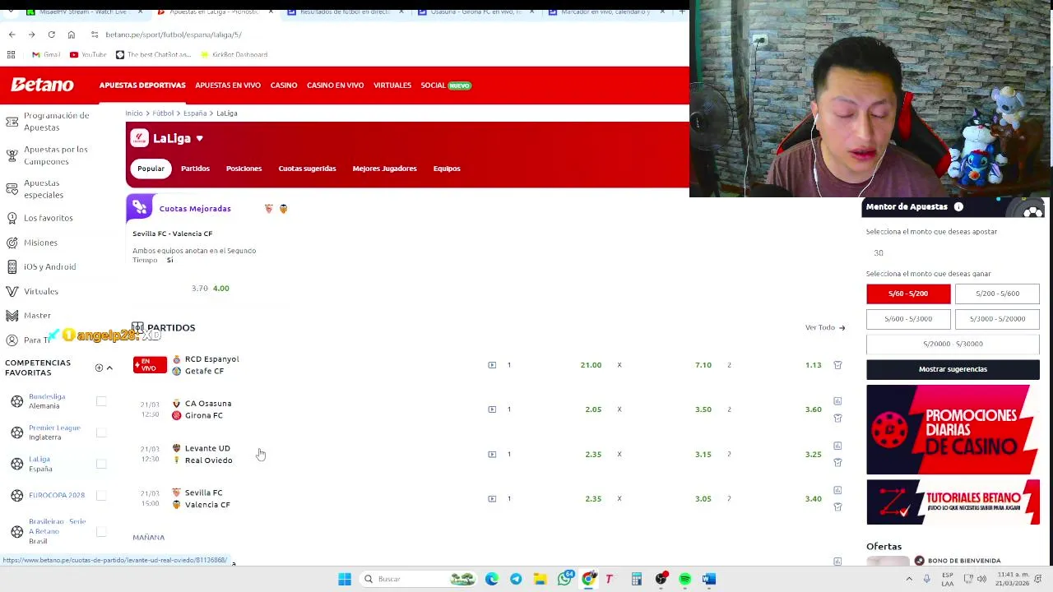Click the Cuotas Mejoradas purple tag icon
Viewport: 1053px width, 592px height.
(140, 206)
